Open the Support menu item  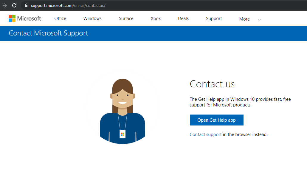[x=214, y=18]
